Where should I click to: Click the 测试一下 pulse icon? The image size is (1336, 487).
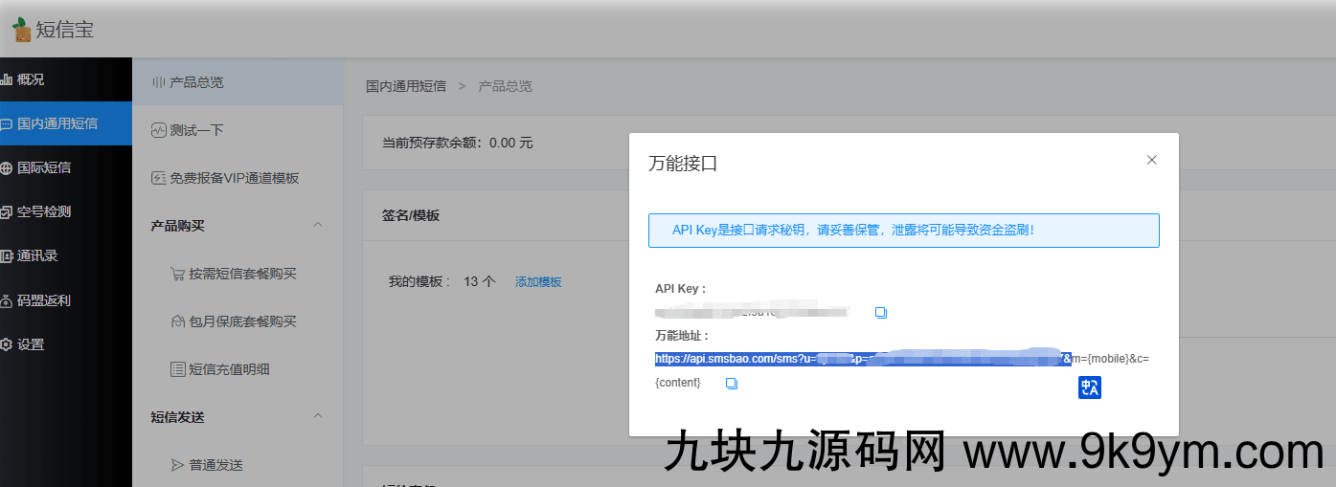coord(159,130)
